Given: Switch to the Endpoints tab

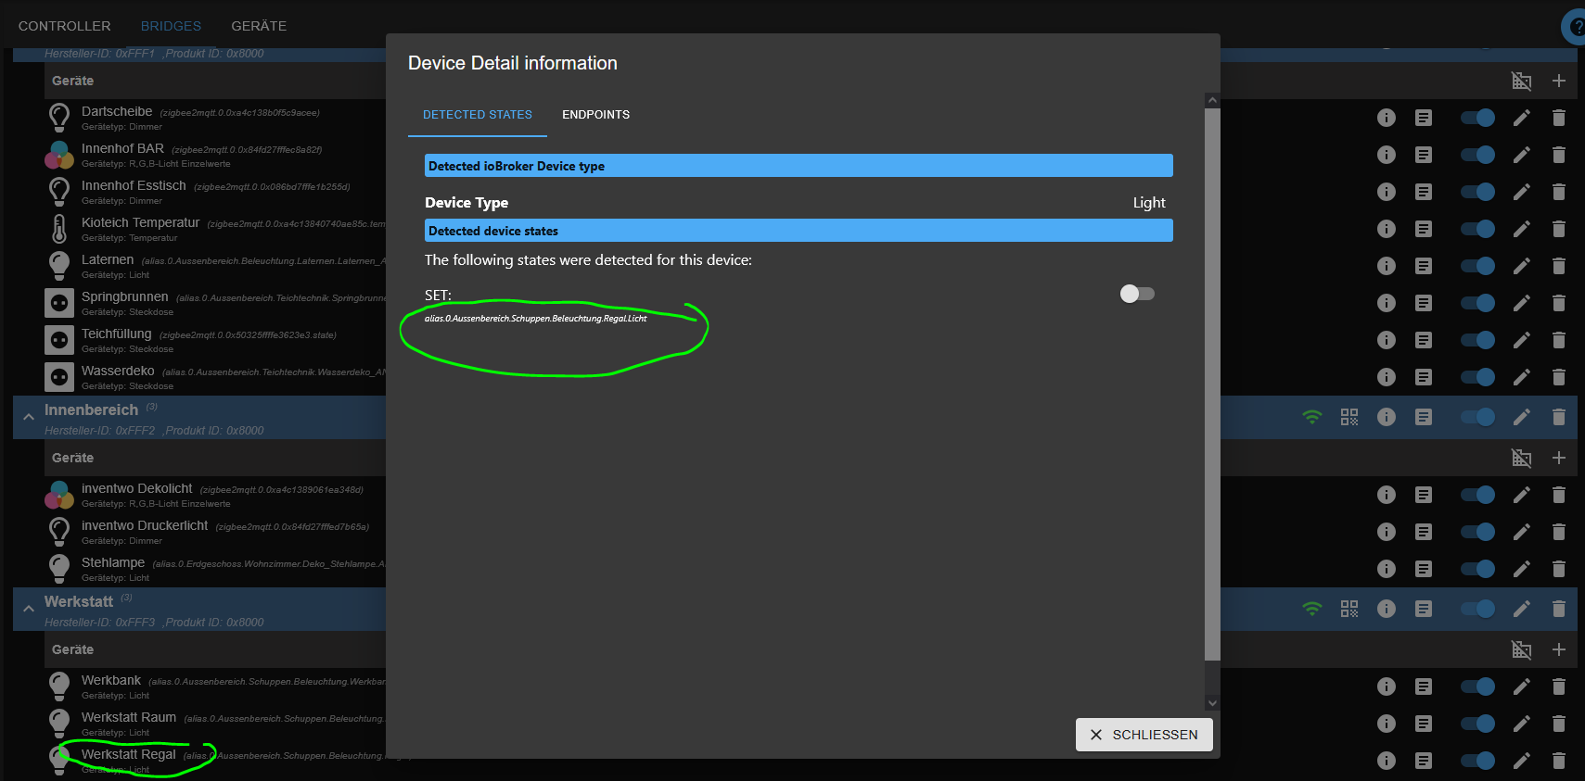Looking at the screenshot, I should (595, 115).
